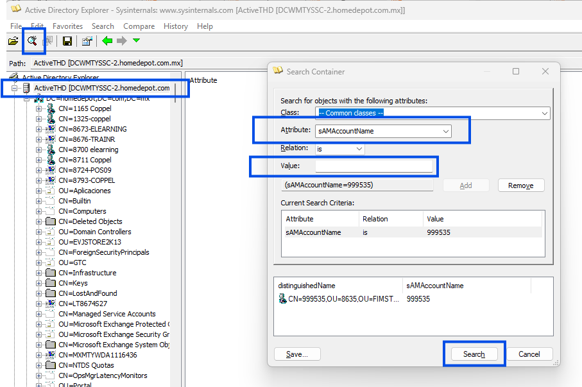Open the Help menu

click(205, 26)
